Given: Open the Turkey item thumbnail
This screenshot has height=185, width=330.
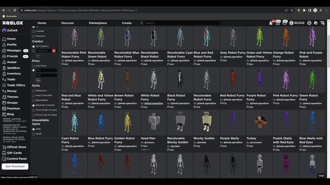Looking at the screenshot, I should pyautogui.click(x=259, y=122).
